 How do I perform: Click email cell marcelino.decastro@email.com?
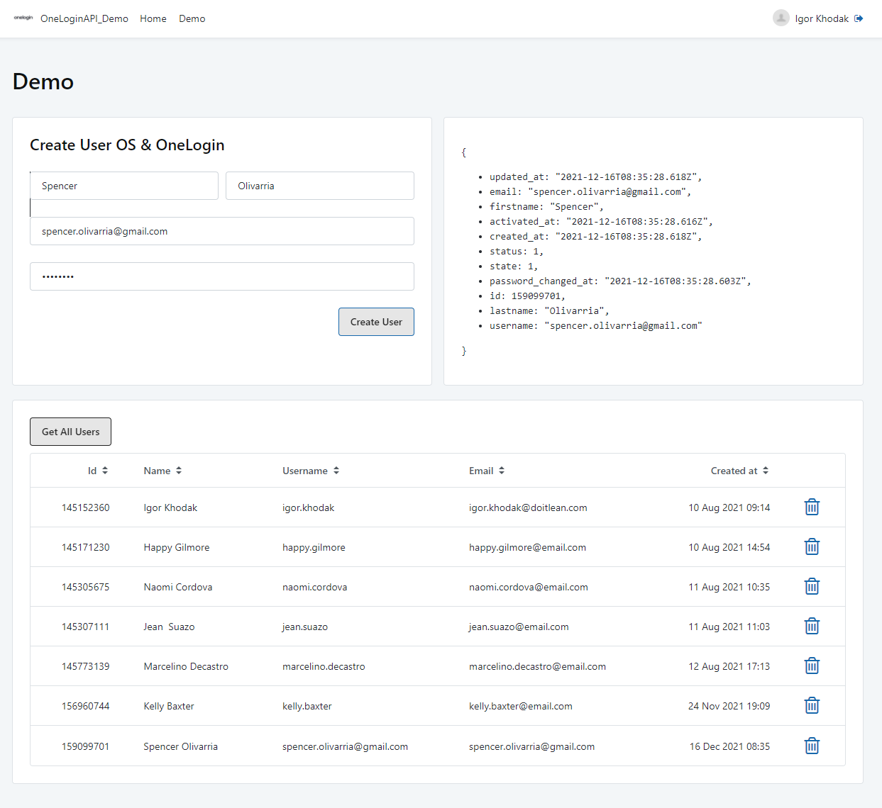538,666
